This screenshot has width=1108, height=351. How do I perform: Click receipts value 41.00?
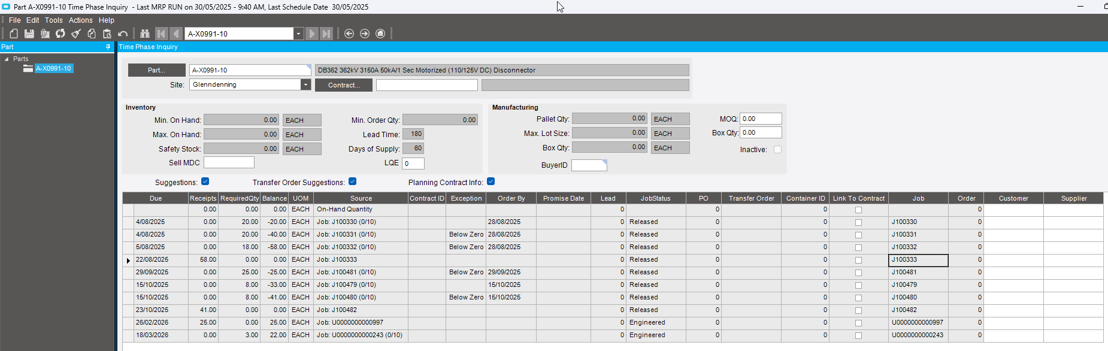pyautogui.click(x=203, y=310)
